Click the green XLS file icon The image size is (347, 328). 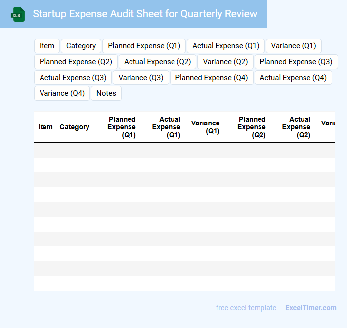click(x=18, y=14)
